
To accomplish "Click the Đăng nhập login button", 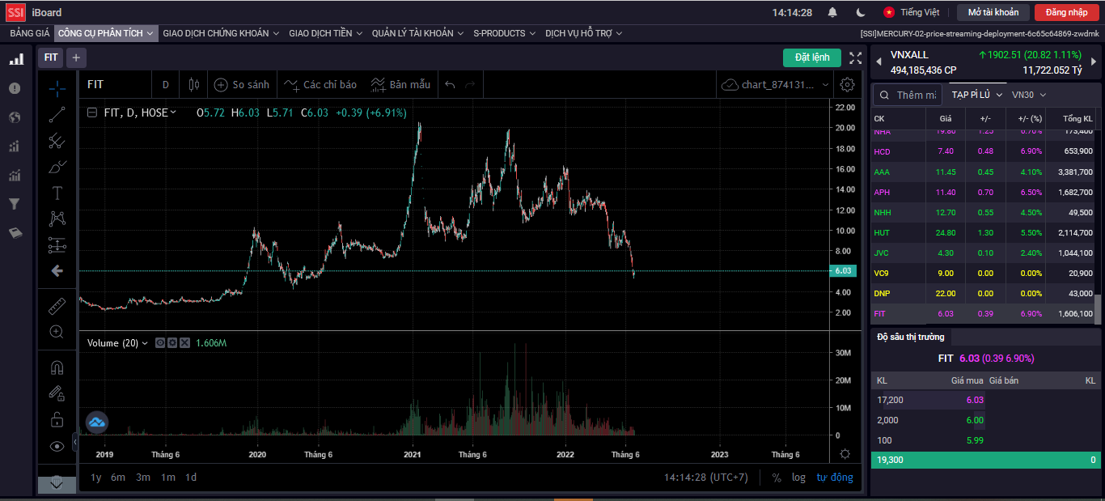I will coord(1066,12).
